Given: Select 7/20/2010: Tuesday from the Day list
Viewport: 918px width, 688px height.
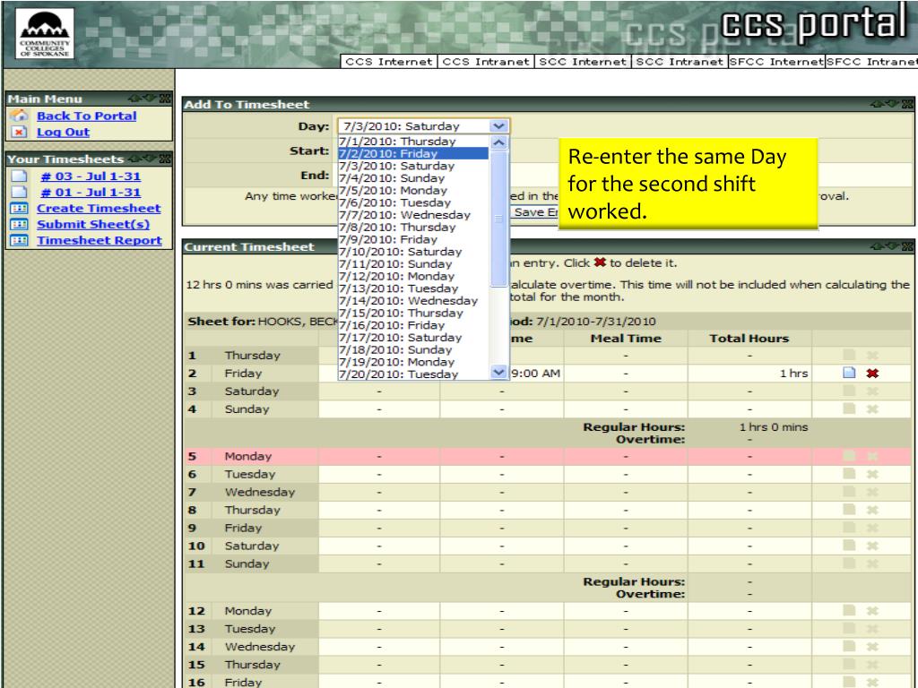Looking at the screenshot, I should click(x=413, y=374).
